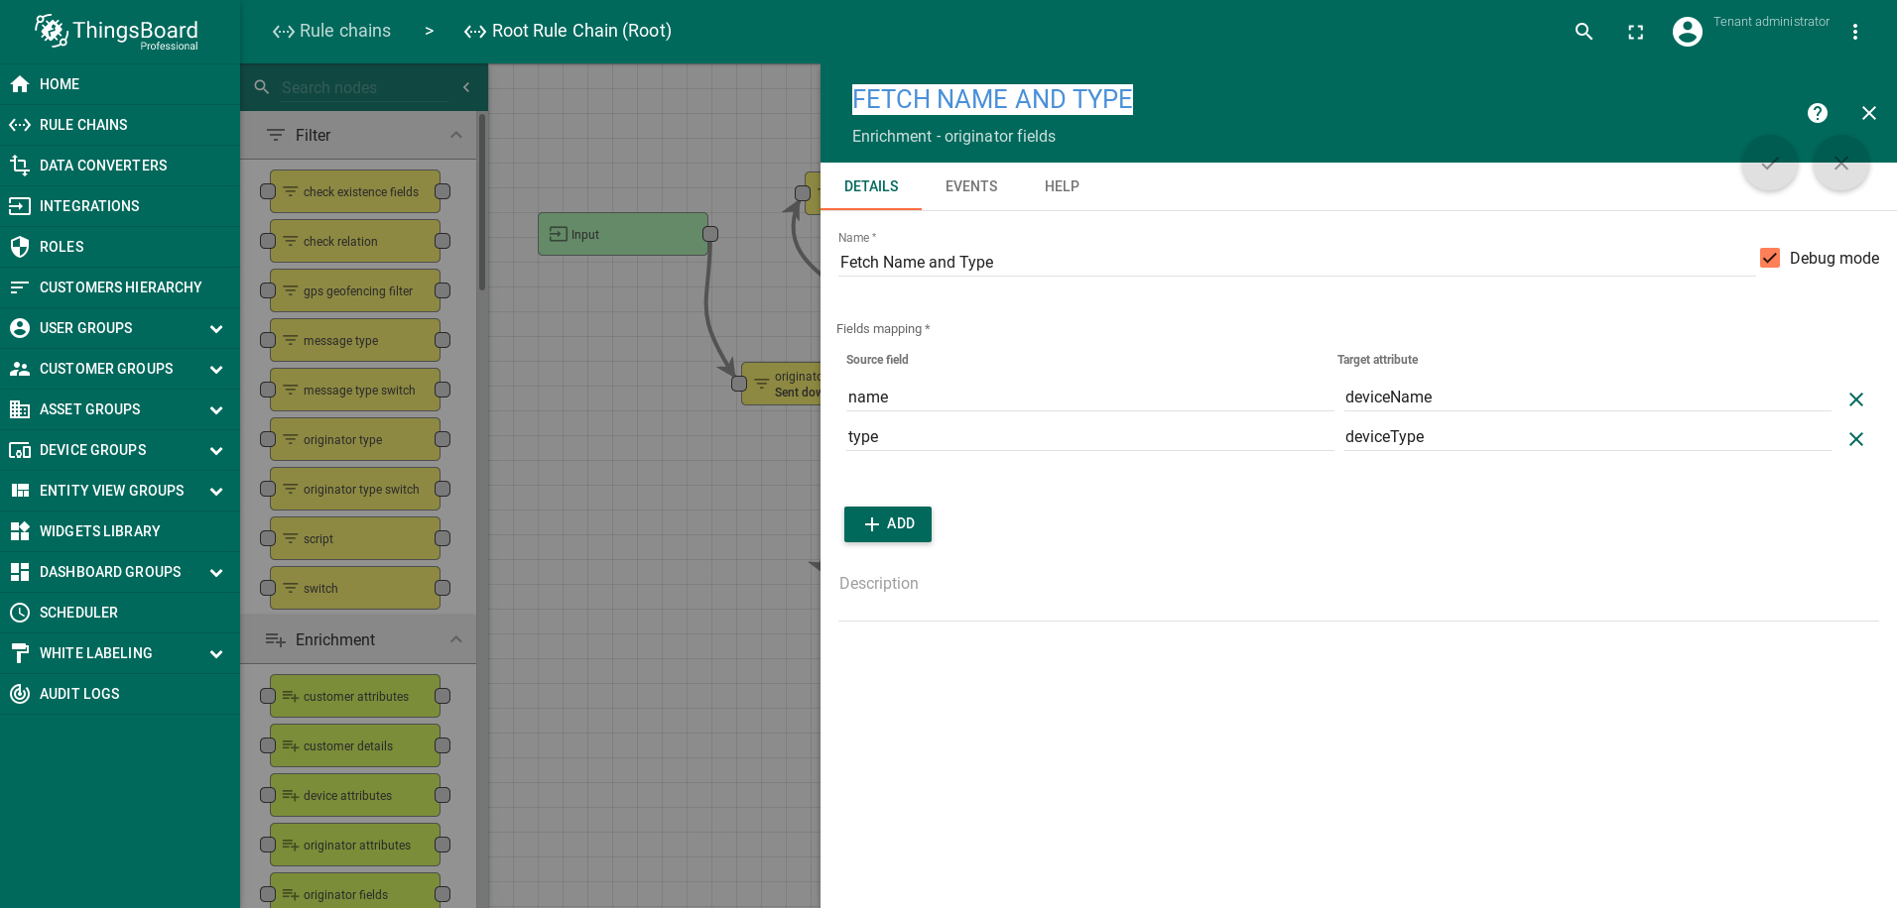Select the originator attributes node
This screenshot has width=1897, height=908.
355,845
